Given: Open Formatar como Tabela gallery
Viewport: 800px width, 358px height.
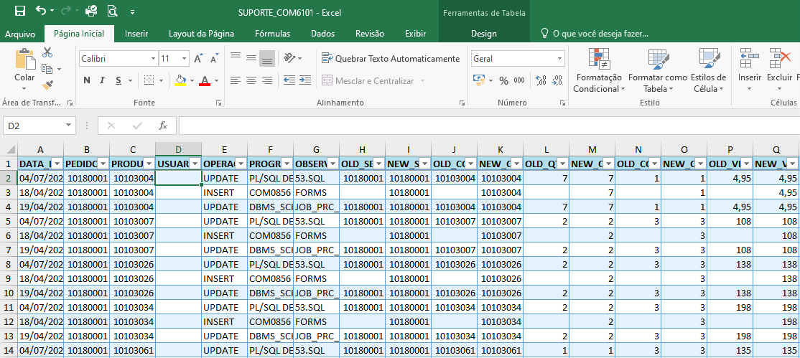Looking at the screenshot, I should [x=658, y=70].
